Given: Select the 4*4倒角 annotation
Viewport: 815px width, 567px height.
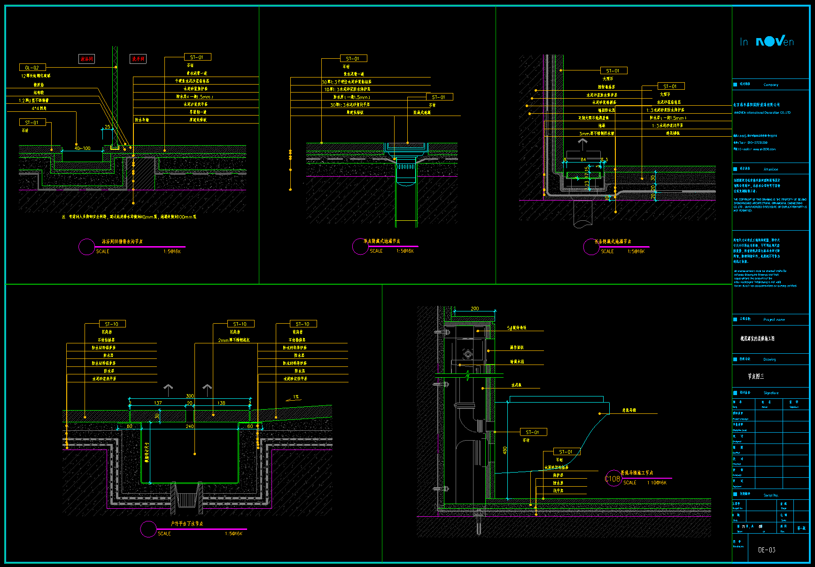Looking at the screenshot, I should [x=39, y=108].
